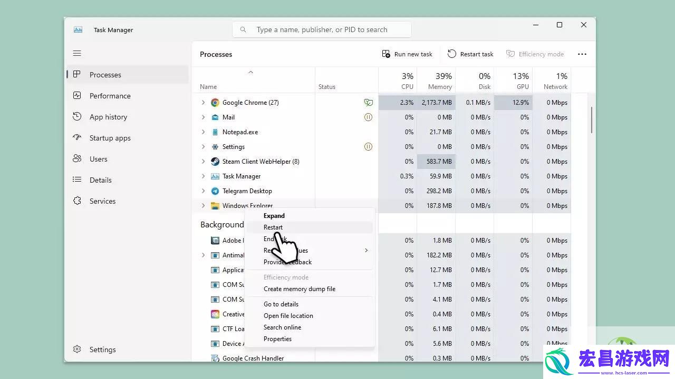Screen dimensions: 675x379
Task: Click Run new task button
Action: point(407,54)
